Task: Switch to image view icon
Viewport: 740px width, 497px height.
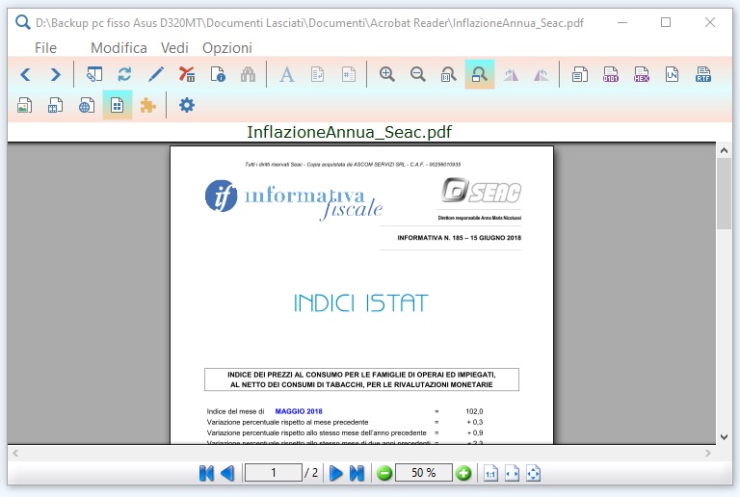Action: pyautogui.click(x=24, y=105)
